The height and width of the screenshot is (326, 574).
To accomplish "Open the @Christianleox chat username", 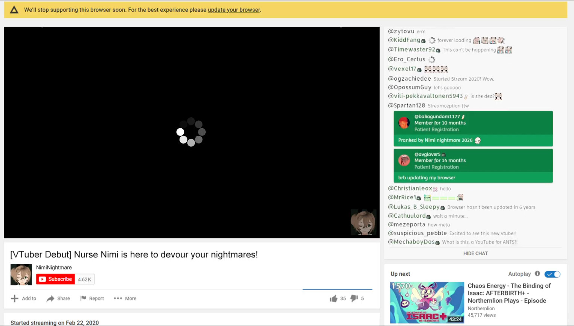I will pyautogui.click(x=410, y=188).
